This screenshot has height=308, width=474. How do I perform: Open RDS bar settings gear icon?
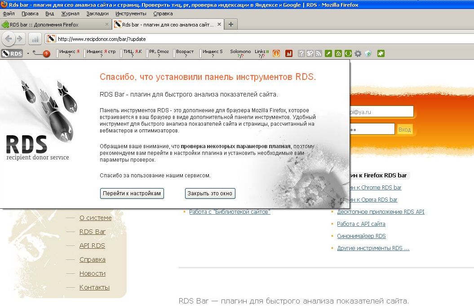[x=358, y=53]
